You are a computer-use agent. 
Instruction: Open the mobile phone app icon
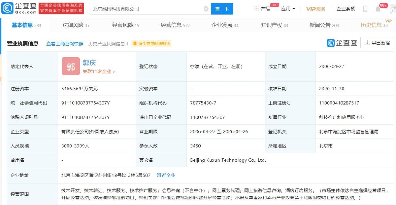coord(365,9)
